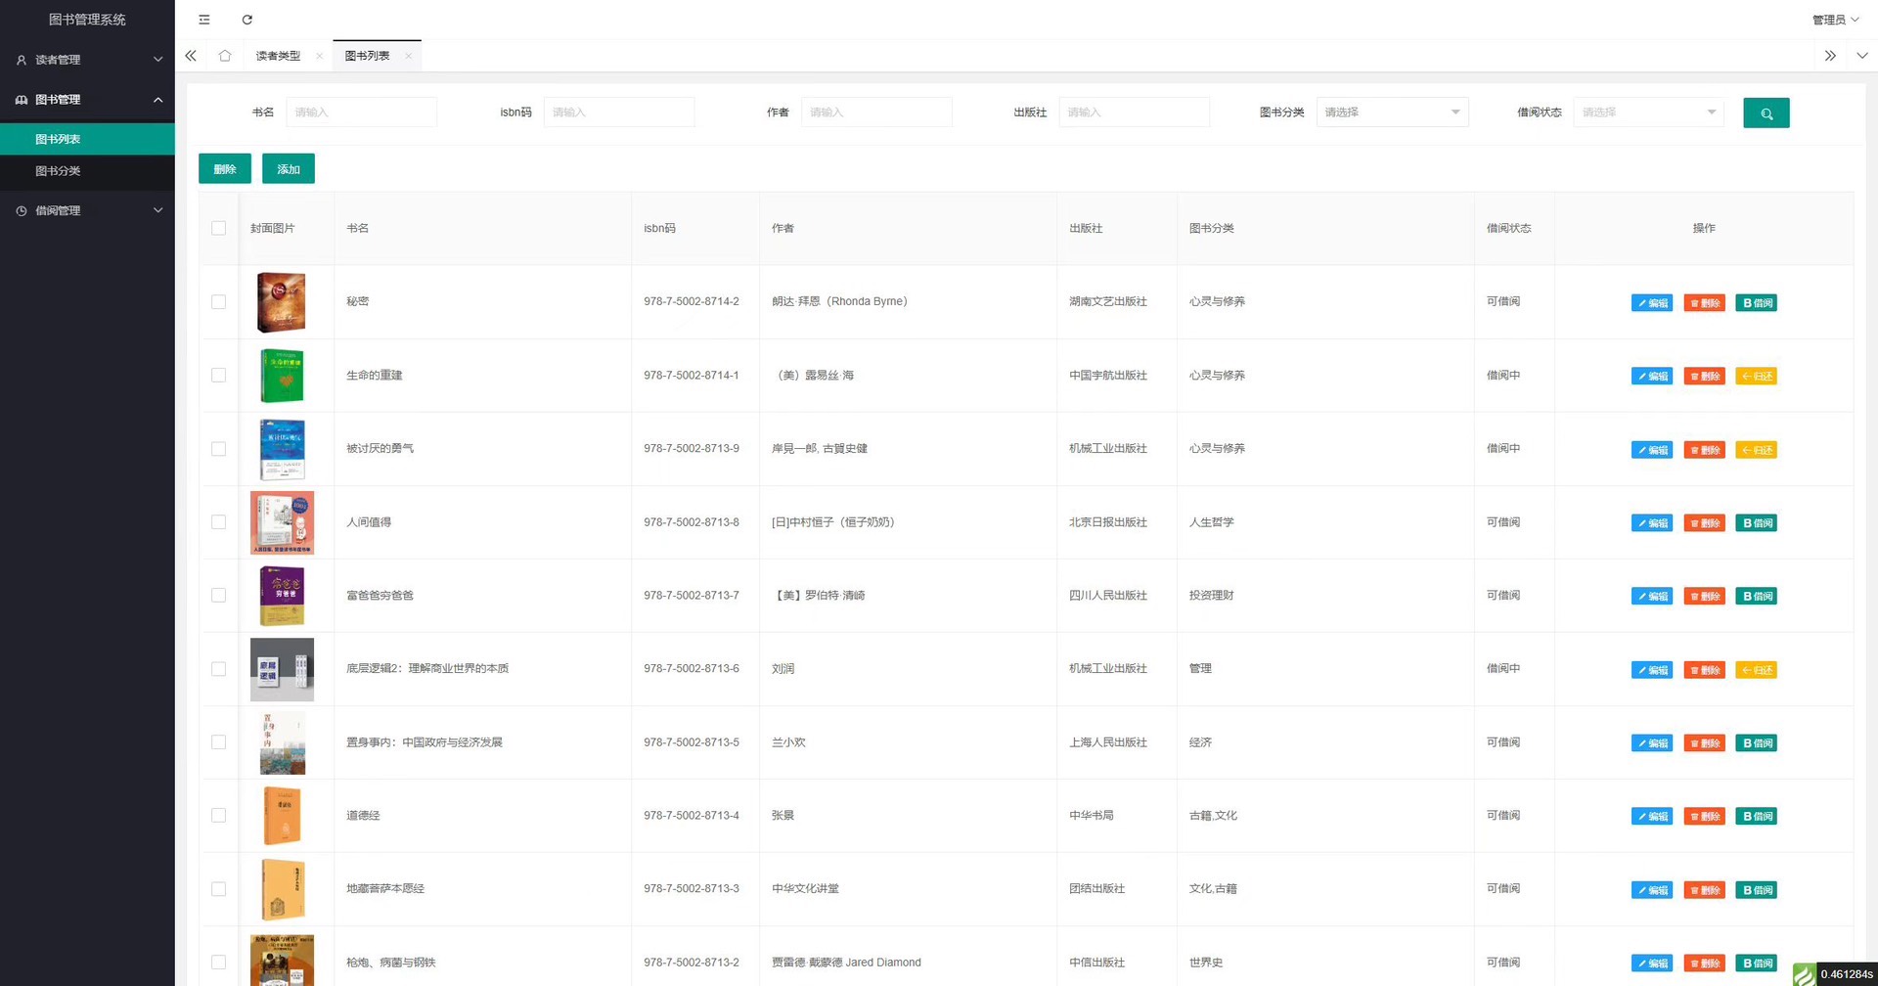1878x986 pixels.
Task: Open the 借阅状态 filter dropdown
Action: 1649,112
